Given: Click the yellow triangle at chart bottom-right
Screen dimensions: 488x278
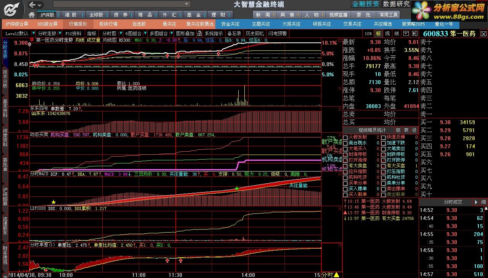Looking at the screenshot, I should point(337,275).
